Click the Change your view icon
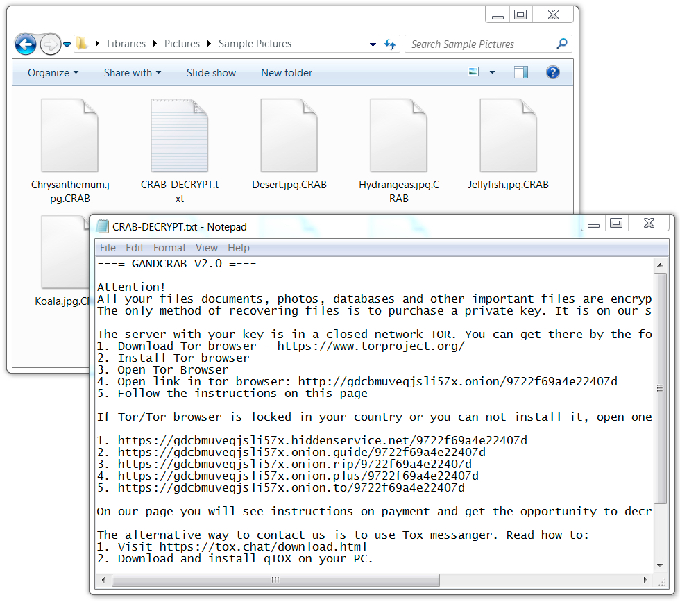The image size is (680, 602). pyautogui.click(x=473, y=72)
